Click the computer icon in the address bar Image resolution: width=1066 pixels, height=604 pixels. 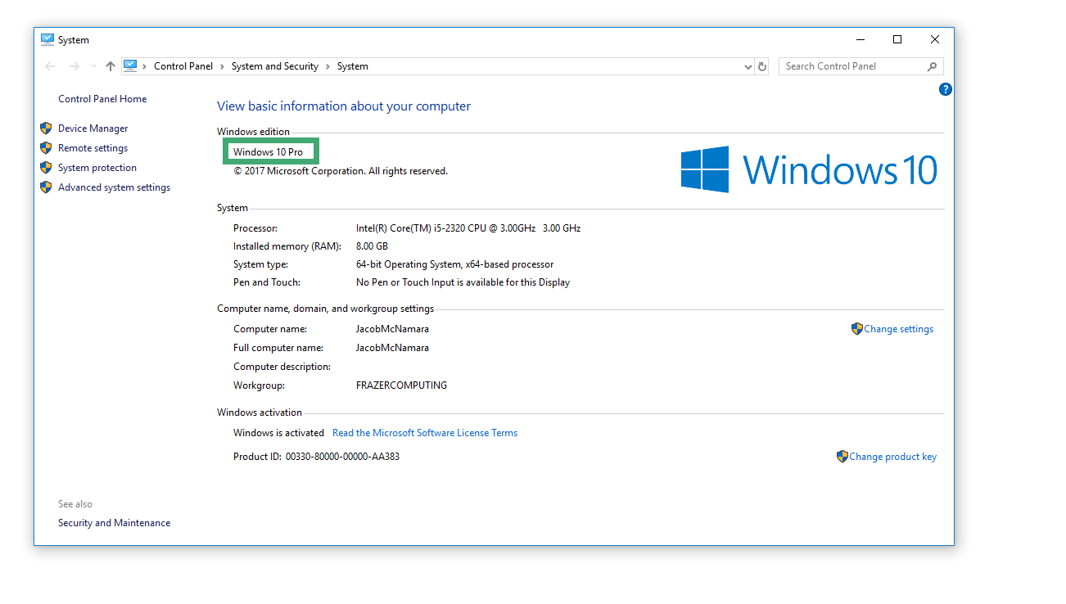click(130, 66)
